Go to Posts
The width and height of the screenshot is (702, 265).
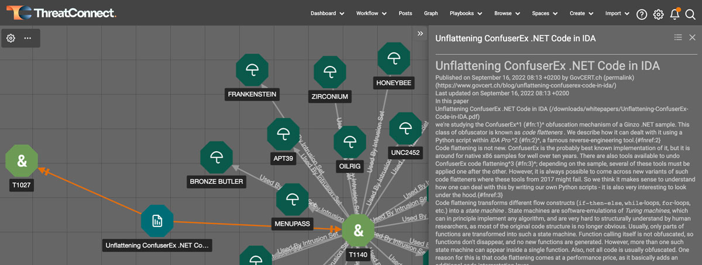[405, 13]
